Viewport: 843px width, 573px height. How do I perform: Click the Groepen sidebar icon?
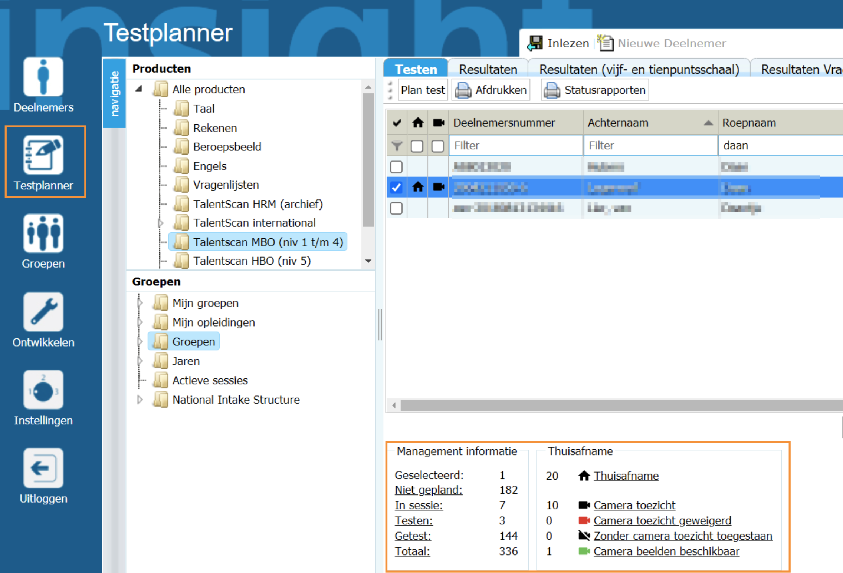click(43, 233)
